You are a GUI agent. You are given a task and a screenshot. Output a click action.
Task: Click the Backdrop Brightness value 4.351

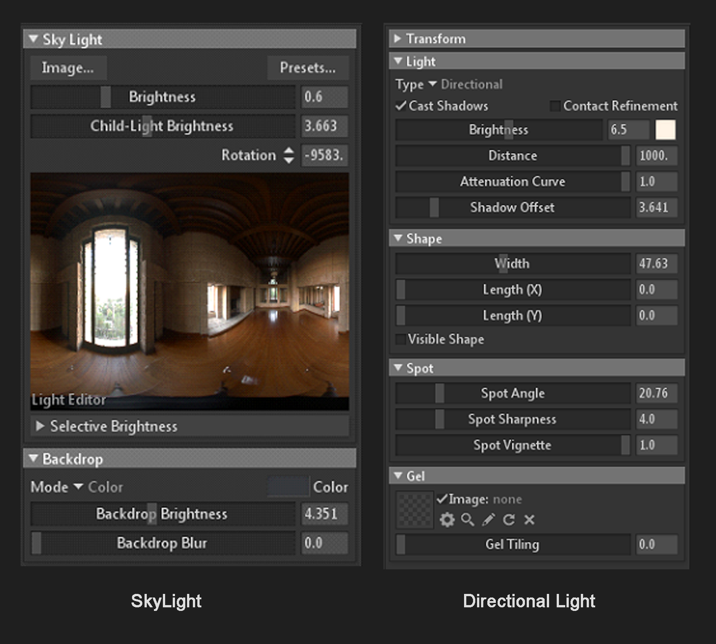pyautogui.click(x=324, y=514)
